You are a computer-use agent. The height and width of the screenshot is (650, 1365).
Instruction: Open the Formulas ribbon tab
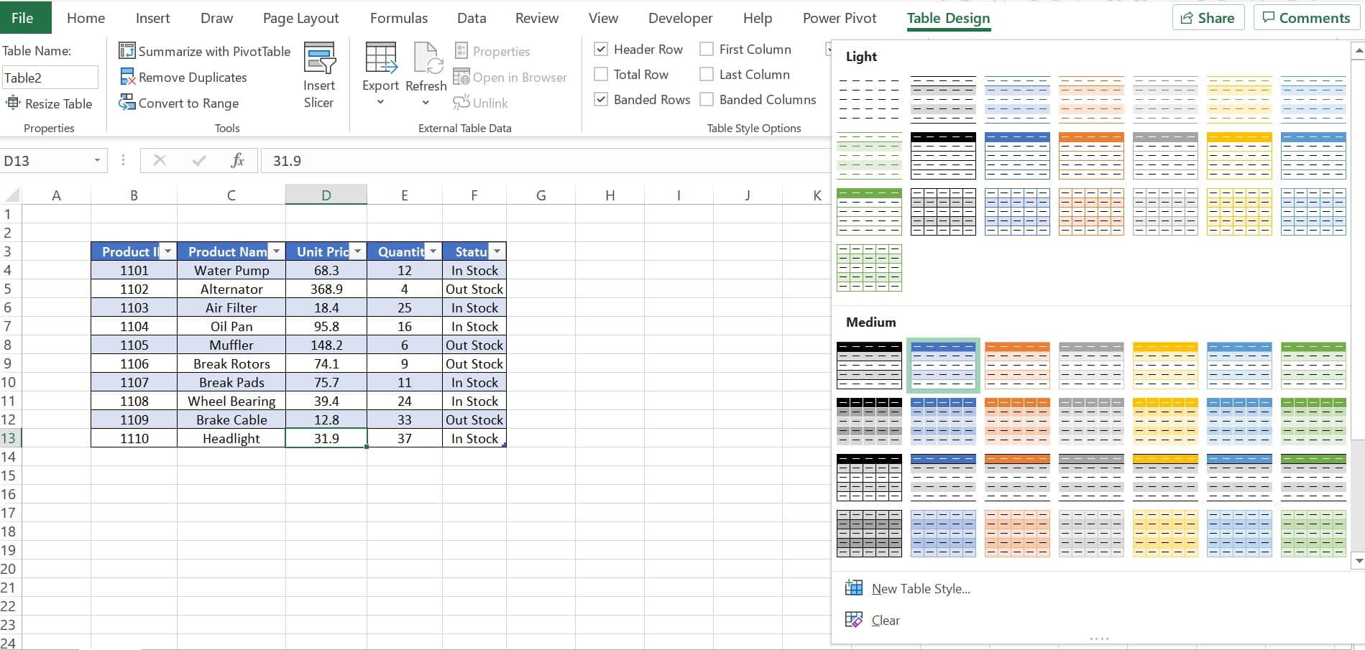[398, 18]
